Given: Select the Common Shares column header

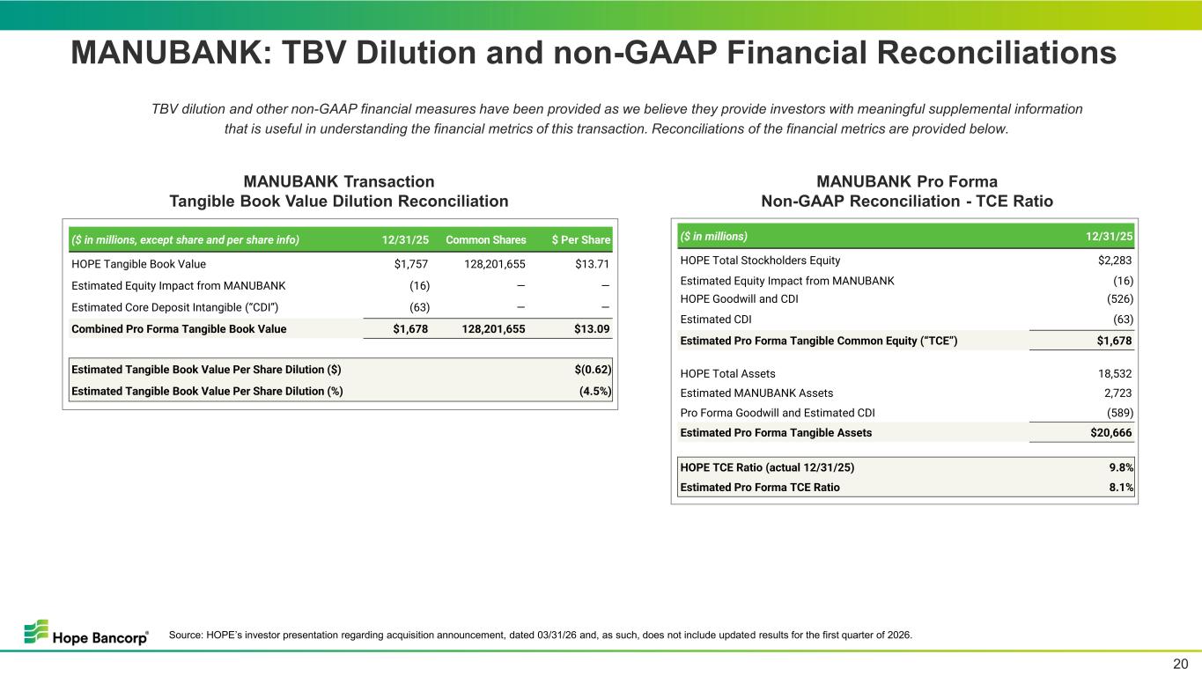Looking at the screenshot, I should point(486,239).
